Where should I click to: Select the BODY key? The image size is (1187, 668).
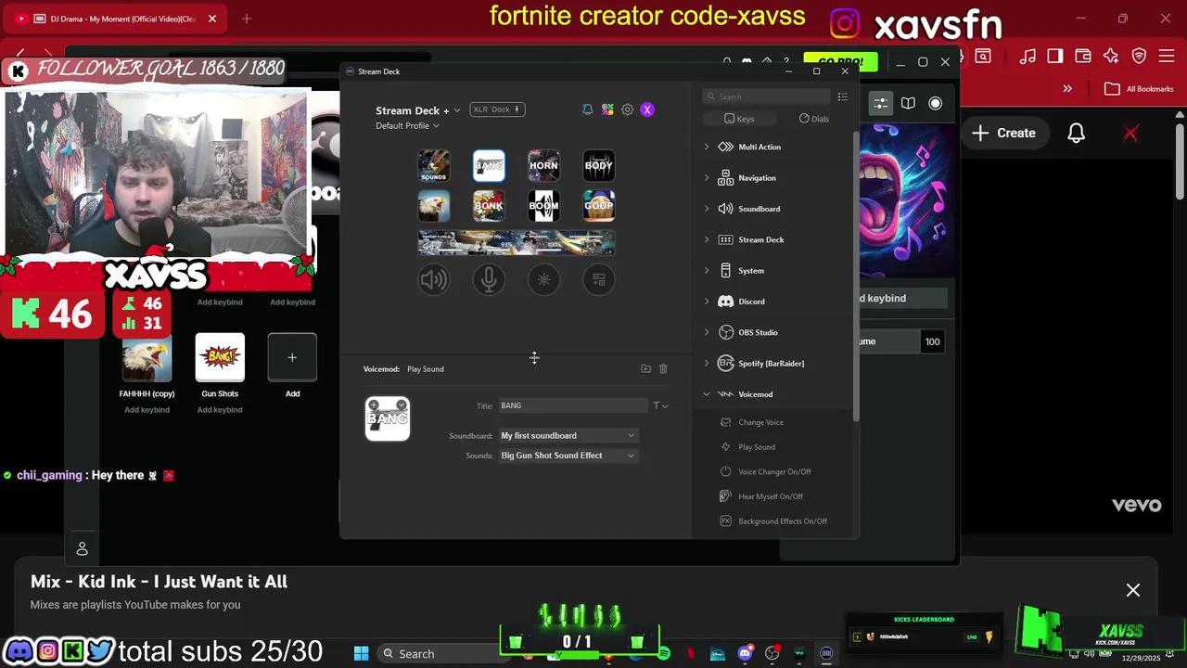[598, 166]
